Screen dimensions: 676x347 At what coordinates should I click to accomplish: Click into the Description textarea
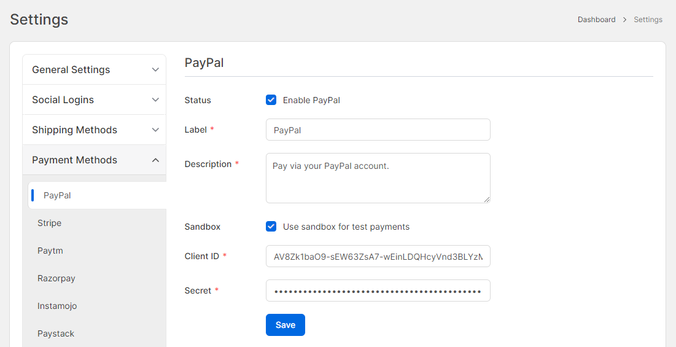coord(378,178)
